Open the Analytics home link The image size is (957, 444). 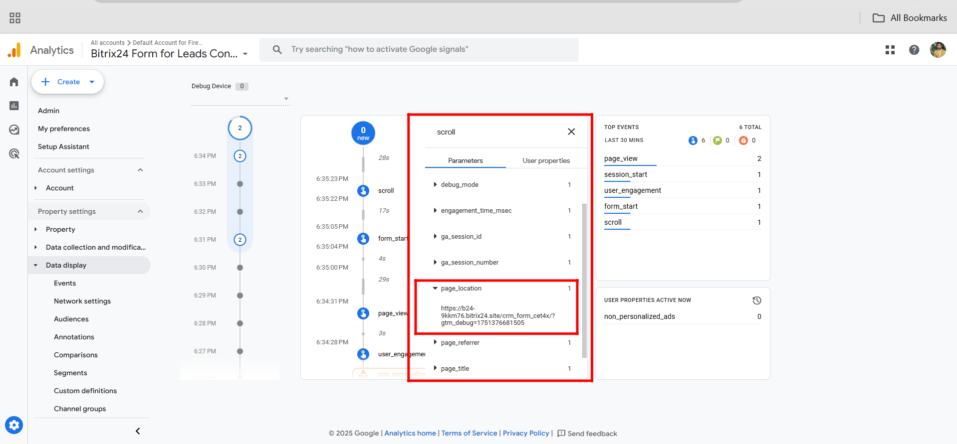point(410,433)
